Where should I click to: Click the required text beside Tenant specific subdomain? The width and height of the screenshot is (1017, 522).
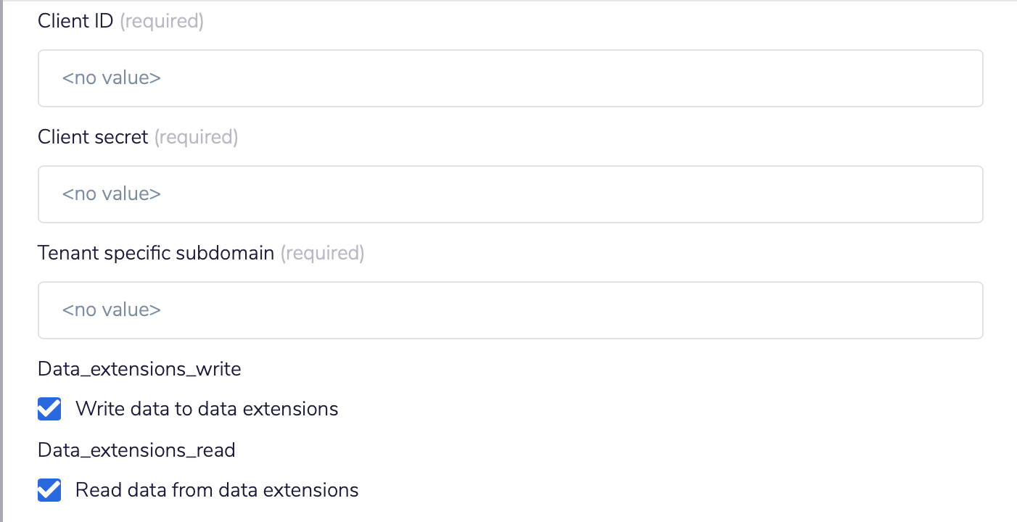pyautogui.click(x=322, y=253)
